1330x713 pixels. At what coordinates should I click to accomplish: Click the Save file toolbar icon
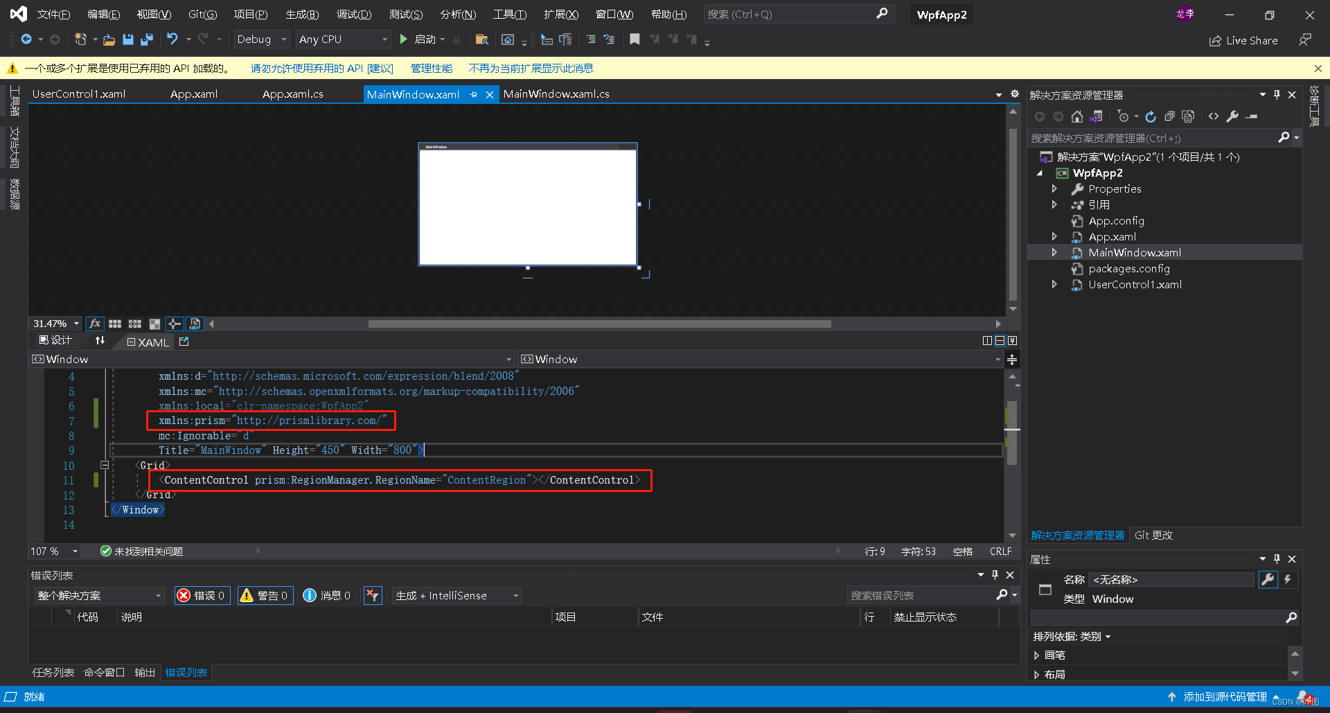pyautogui.click(x=128, y=39)
